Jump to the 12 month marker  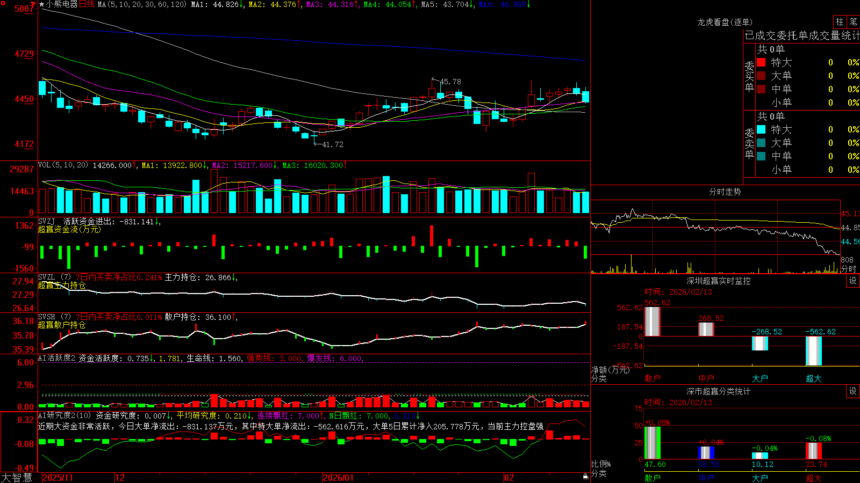click(120, 478)
